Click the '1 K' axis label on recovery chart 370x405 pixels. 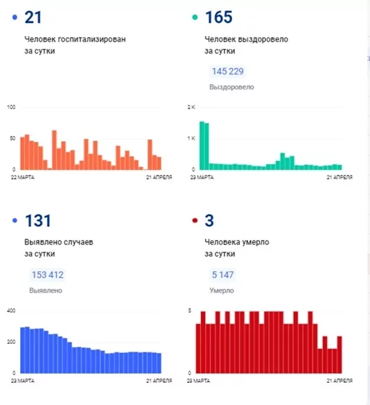coord(191,139)
